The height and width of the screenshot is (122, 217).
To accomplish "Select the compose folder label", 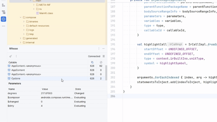I will click(x=31, y=17).
